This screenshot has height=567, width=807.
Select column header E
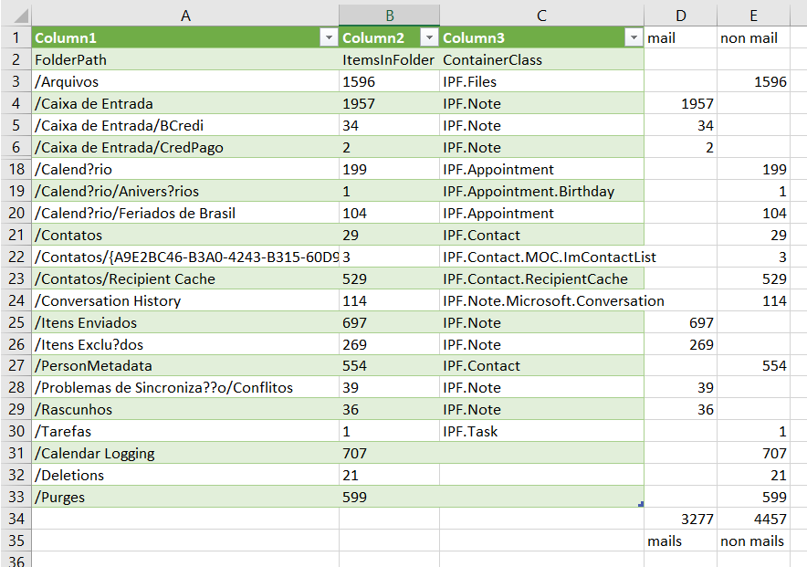coord(753,16)
